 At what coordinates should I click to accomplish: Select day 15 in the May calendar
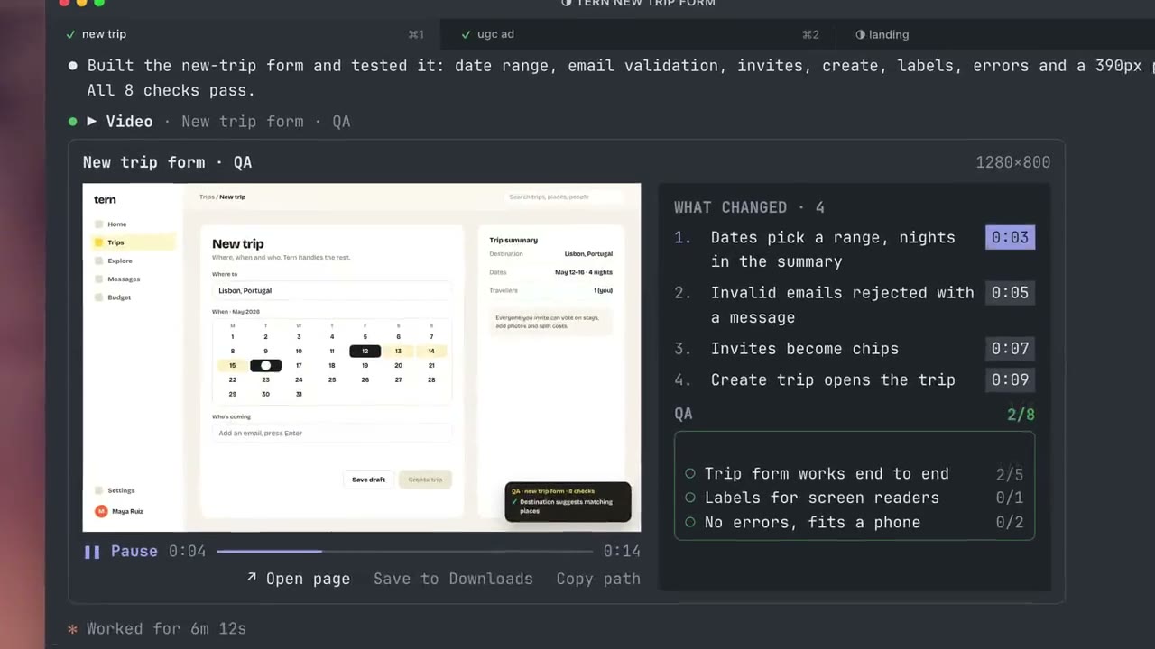coord(232,365)
